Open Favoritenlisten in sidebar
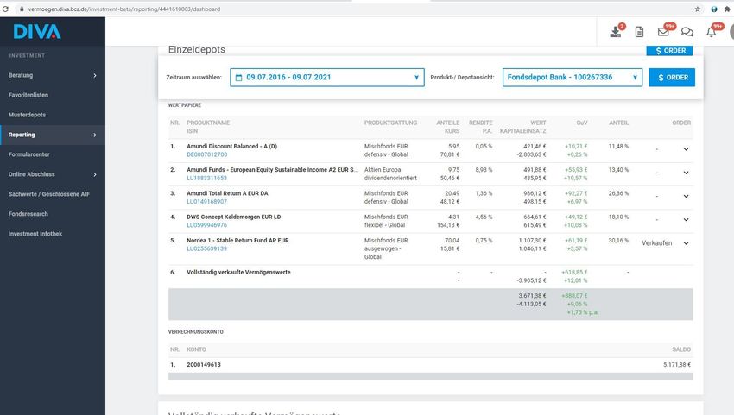This screenshot has width=734, height=415. (x=28, y=95)
